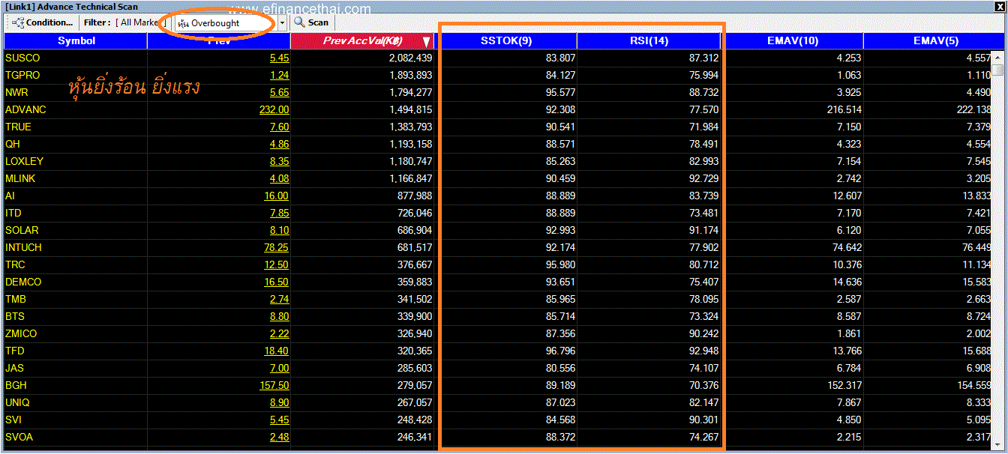Select the BGH symbol
Screen dimensions: 1008x454
(16, 385)
